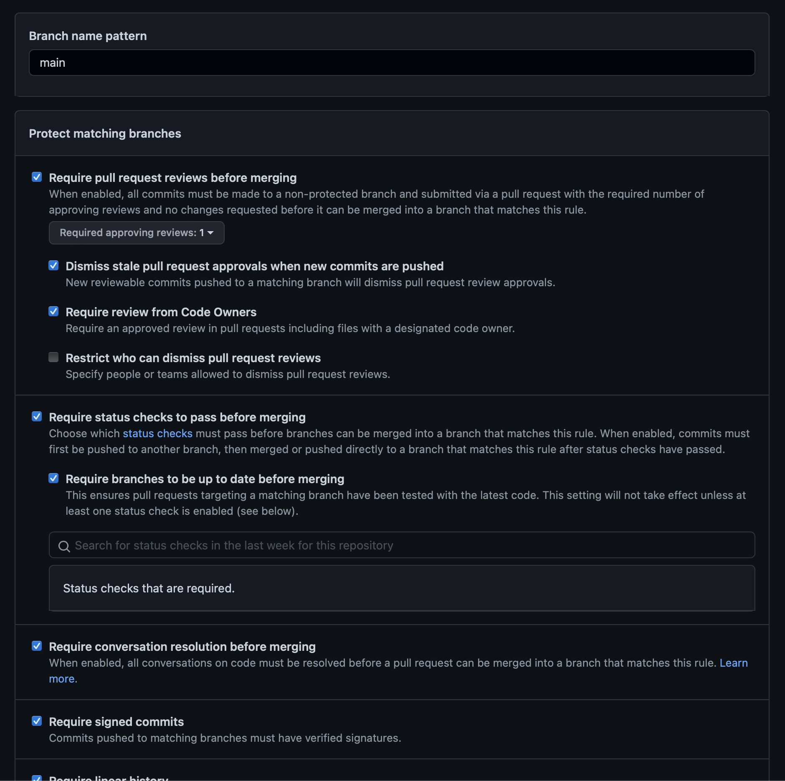This screenshot has height=781, width=785.
Task: Click the magnifier icon in the status check search field
Action: (65, 545)
